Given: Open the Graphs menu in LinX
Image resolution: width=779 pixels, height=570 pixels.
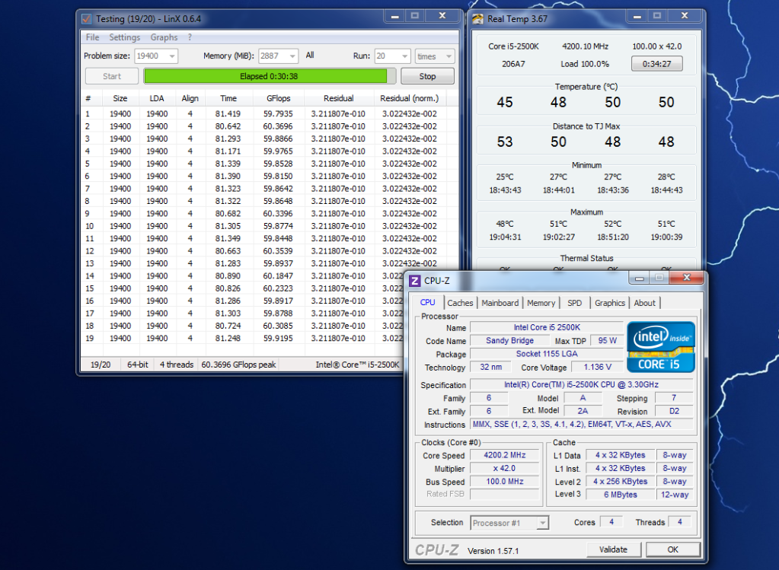Looking at the screenshot, I should tap(164, 37).
